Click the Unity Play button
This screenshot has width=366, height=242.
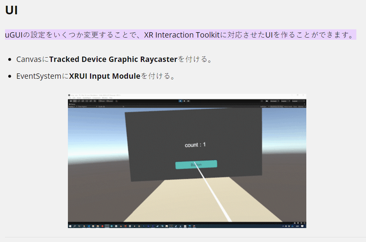click(180, 101)
